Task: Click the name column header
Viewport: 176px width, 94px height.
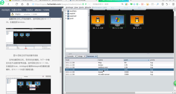Action: pos(110,60)
